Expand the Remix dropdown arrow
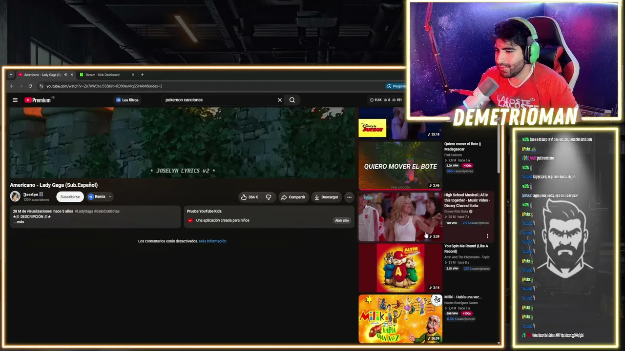Screen dimensions: 625x351 [110, 197]
